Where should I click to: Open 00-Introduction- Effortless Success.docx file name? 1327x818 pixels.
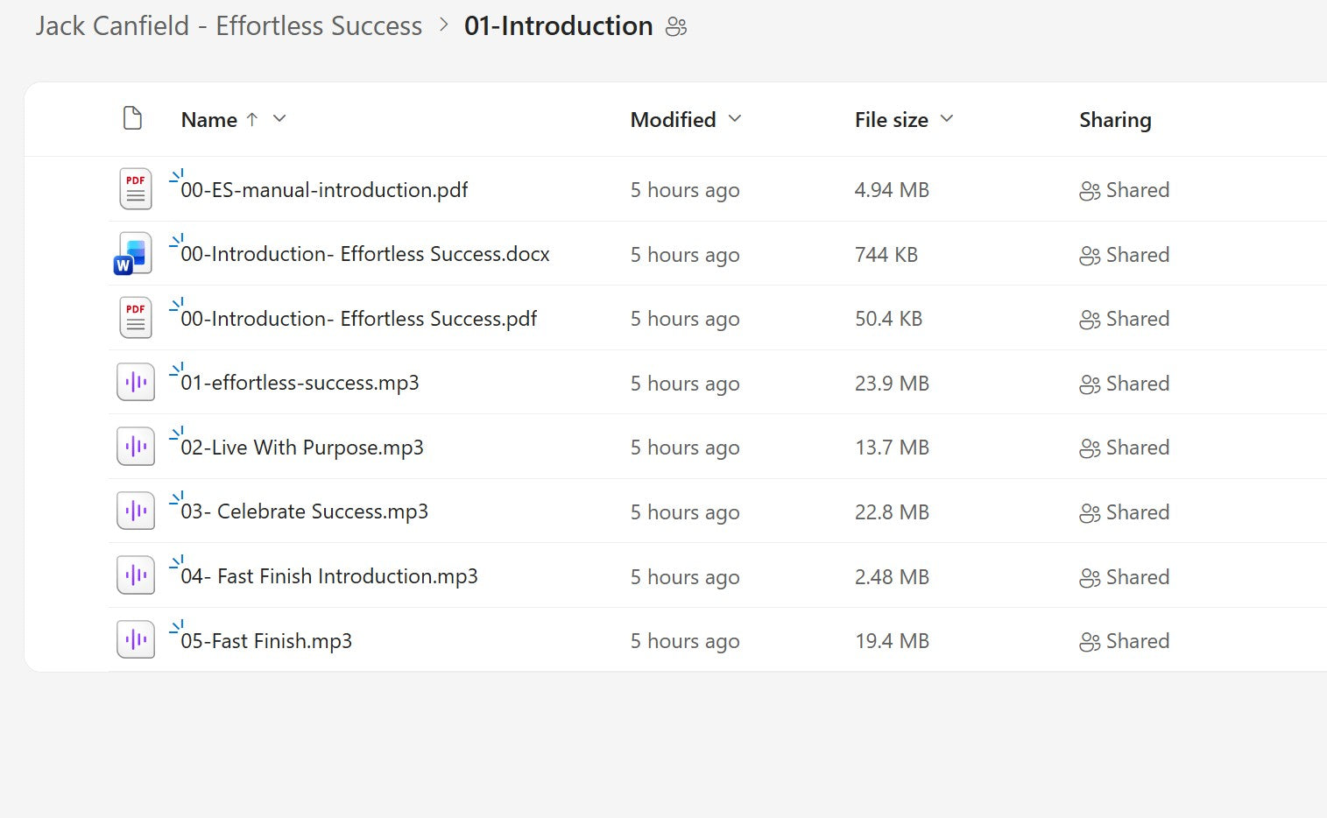tap(364, 254)
